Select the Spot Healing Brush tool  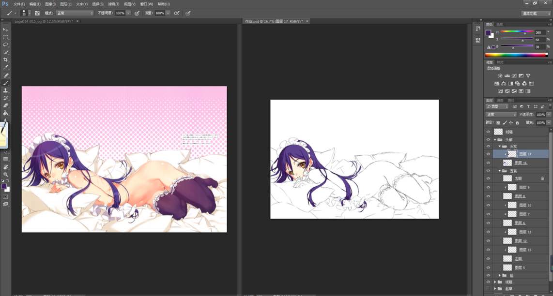[x=6, y=75]
